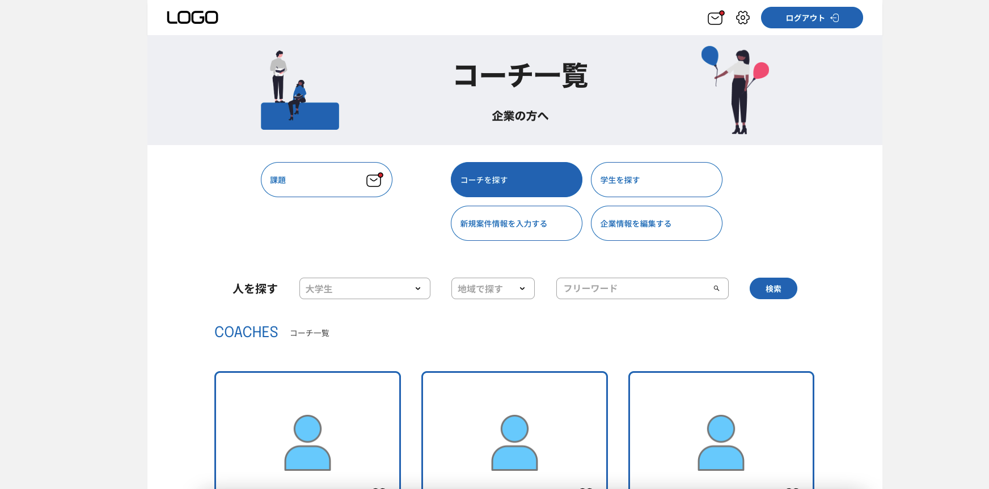Viewport: 989px width, 489px height.
Task: Select the コーチを探す tab
Action: 517,180
